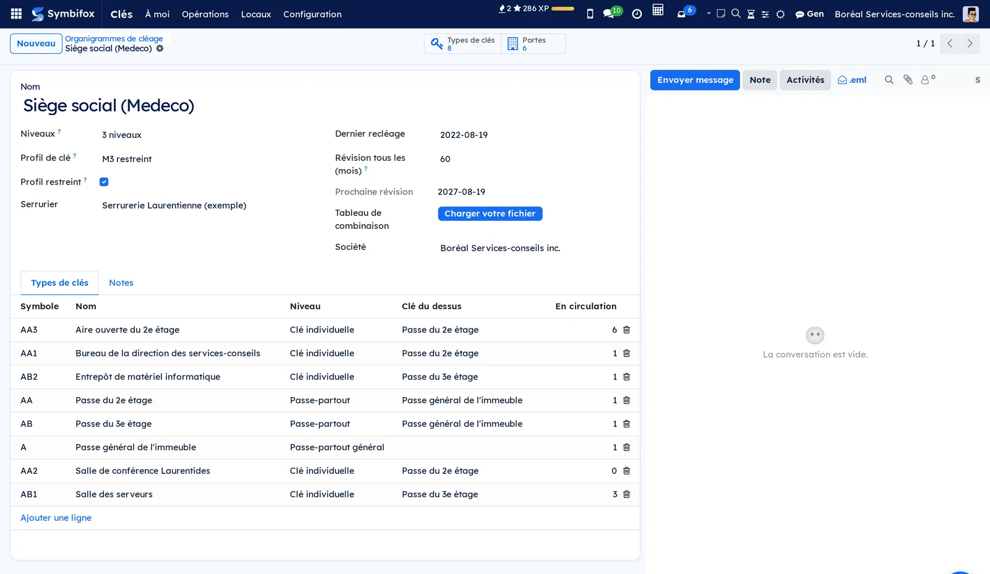This screenshot has width=990, height=574.
Task: Click the magnifier search icon in top navbar
Action: pos(736,13)
